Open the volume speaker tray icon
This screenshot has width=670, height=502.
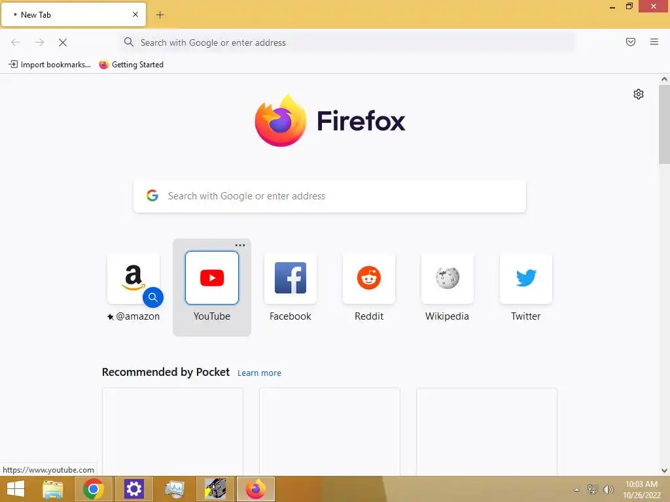[x=608, y=490]
